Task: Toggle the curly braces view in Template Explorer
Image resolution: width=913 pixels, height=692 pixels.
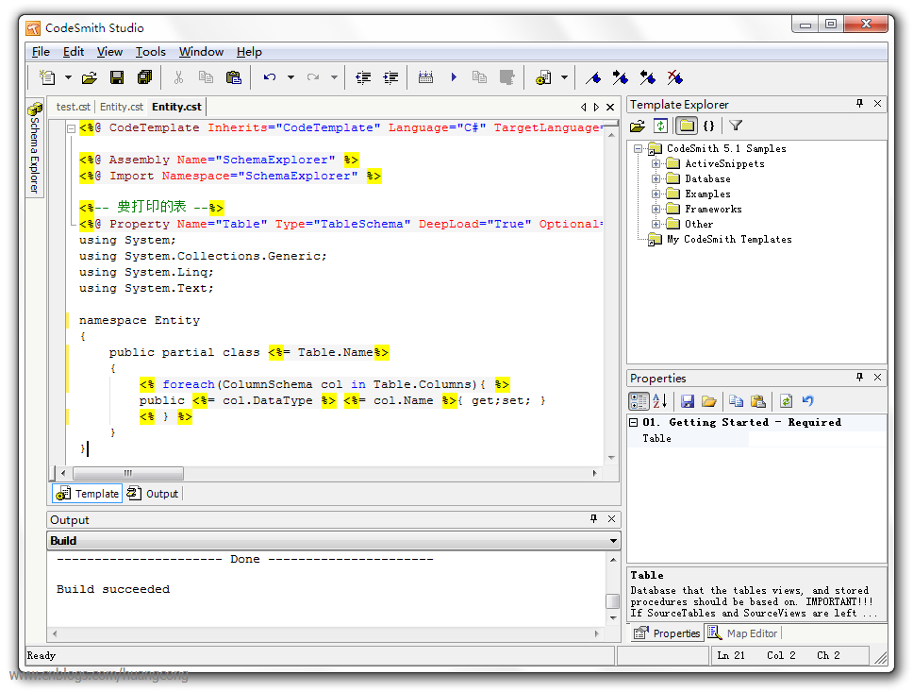Action: (708, 126)
